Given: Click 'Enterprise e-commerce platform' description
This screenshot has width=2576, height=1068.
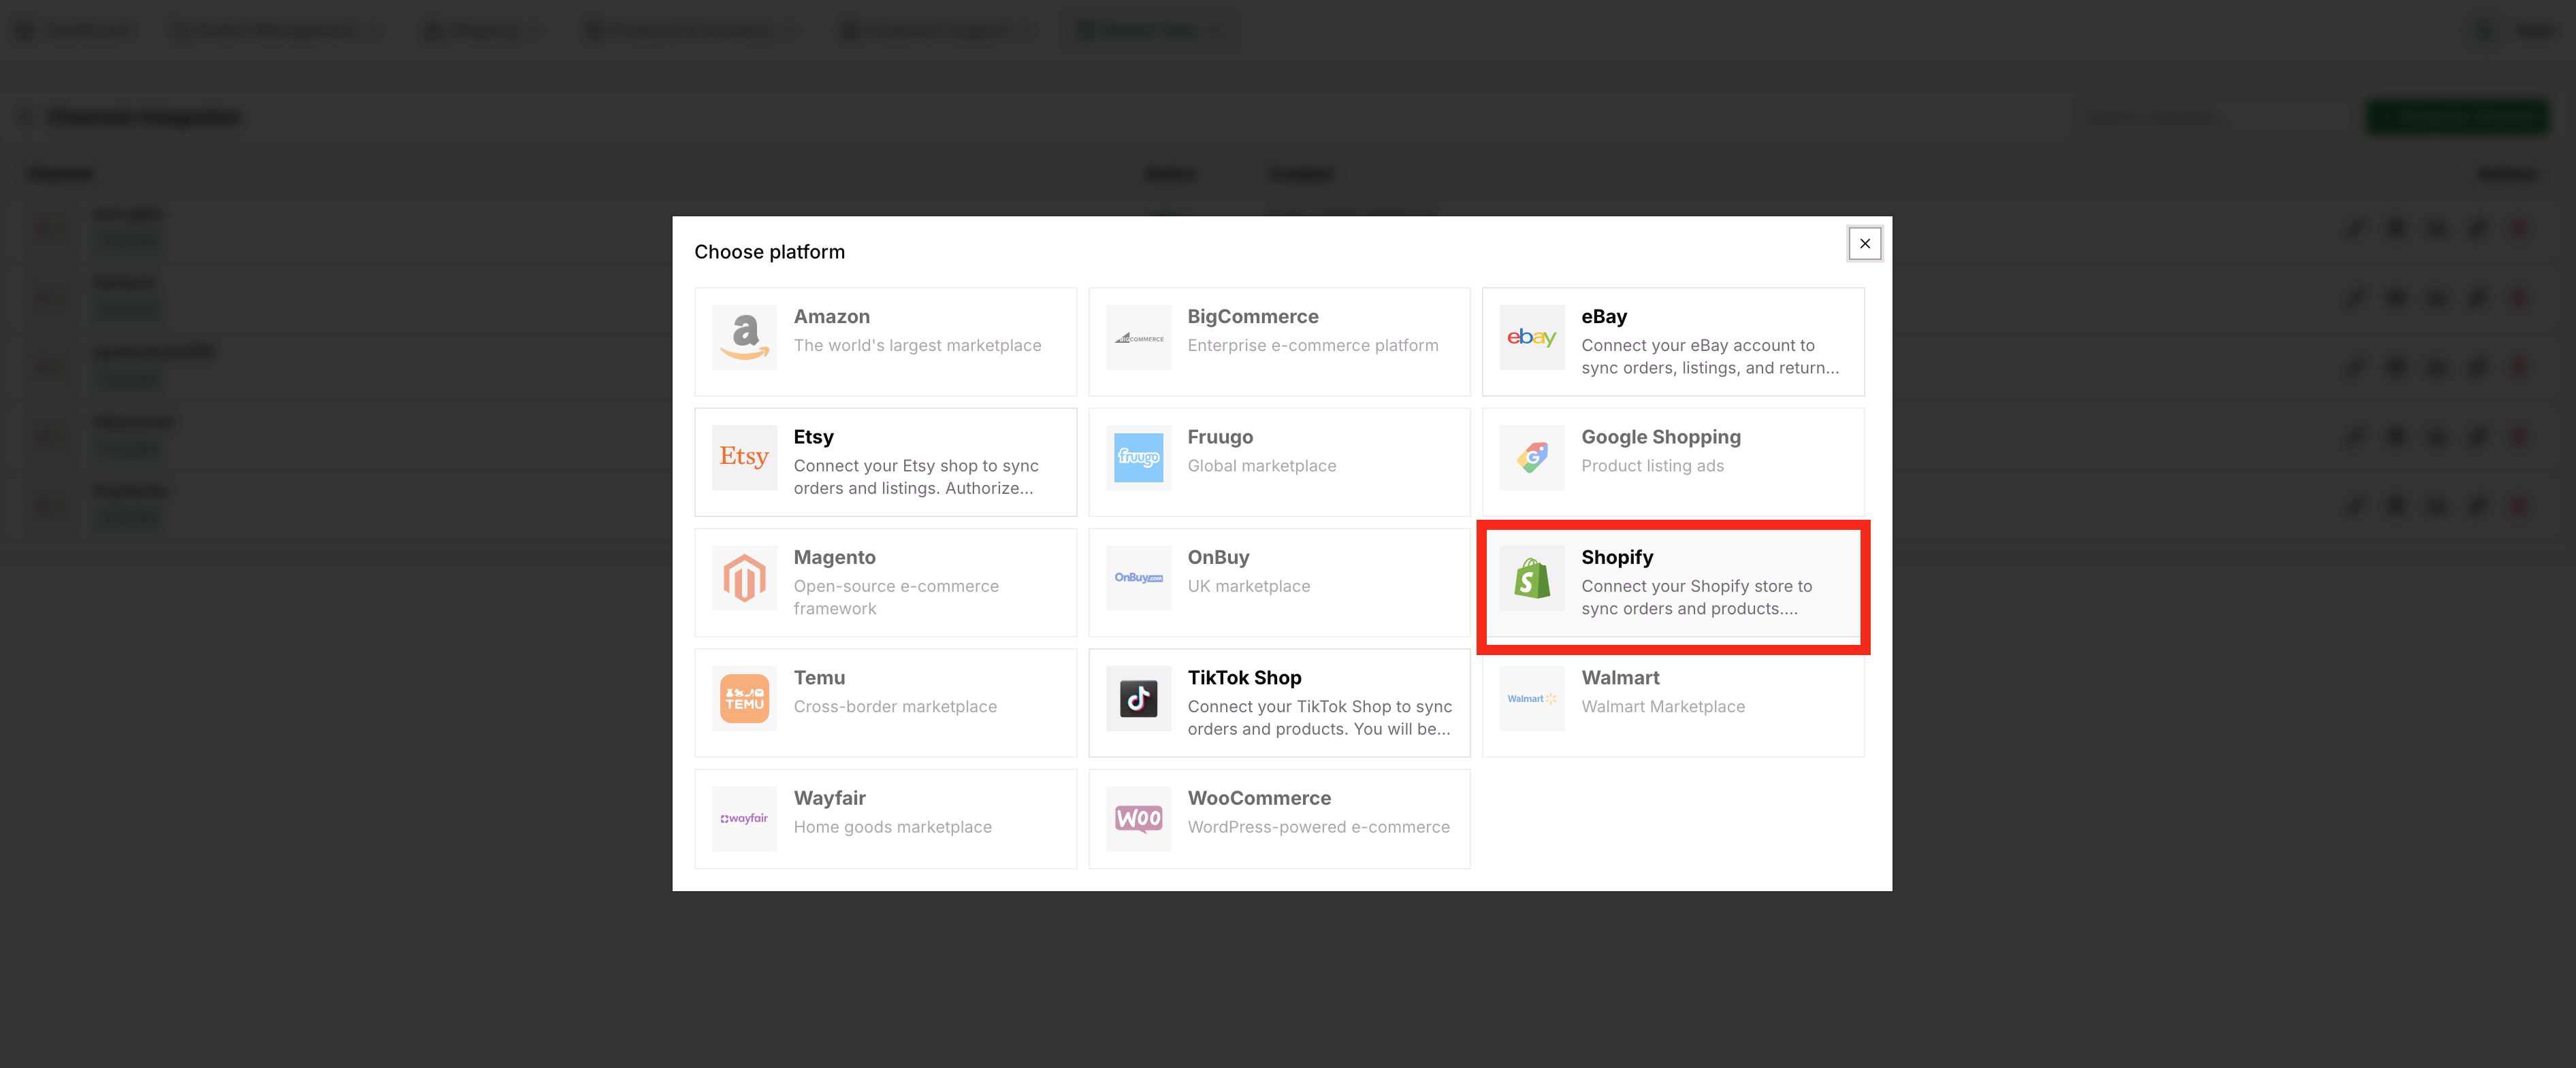Looking at the screenshot, I should (x=1312, y=346).
